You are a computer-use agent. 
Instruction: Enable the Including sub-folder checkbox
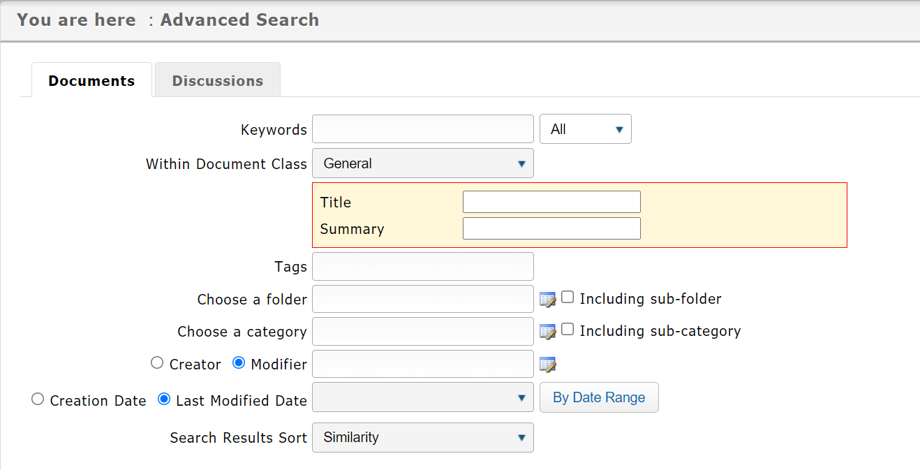coord(568,298)
